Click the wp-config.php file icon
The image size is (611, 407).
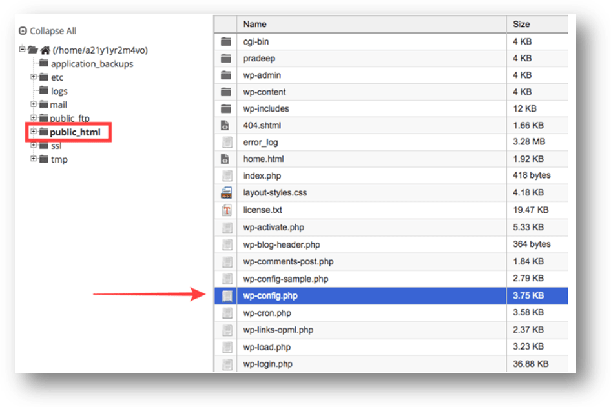click(x=227, y=296)
